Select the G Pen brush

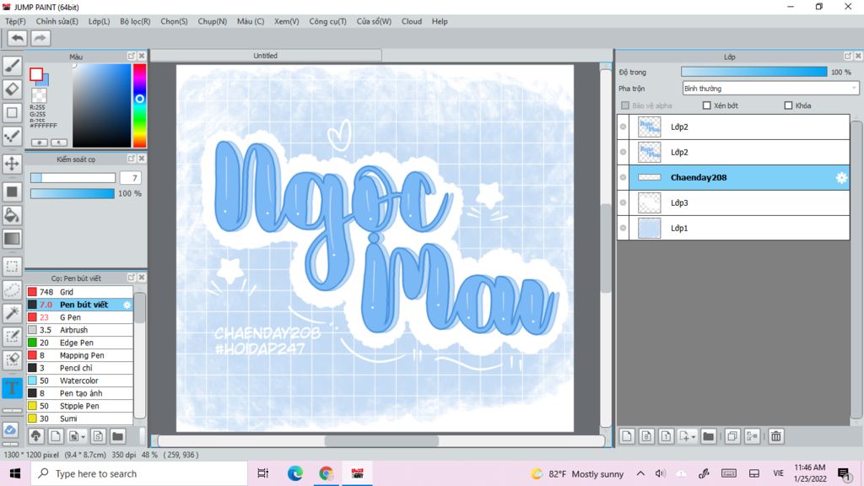point(80,317)
